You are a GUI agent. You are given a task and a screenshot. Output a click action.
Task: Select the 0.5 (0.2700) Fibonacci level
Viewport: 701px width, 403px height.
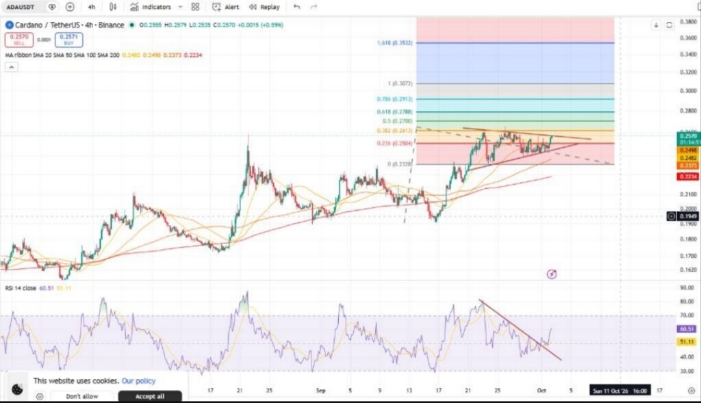[x=398, y=121]
